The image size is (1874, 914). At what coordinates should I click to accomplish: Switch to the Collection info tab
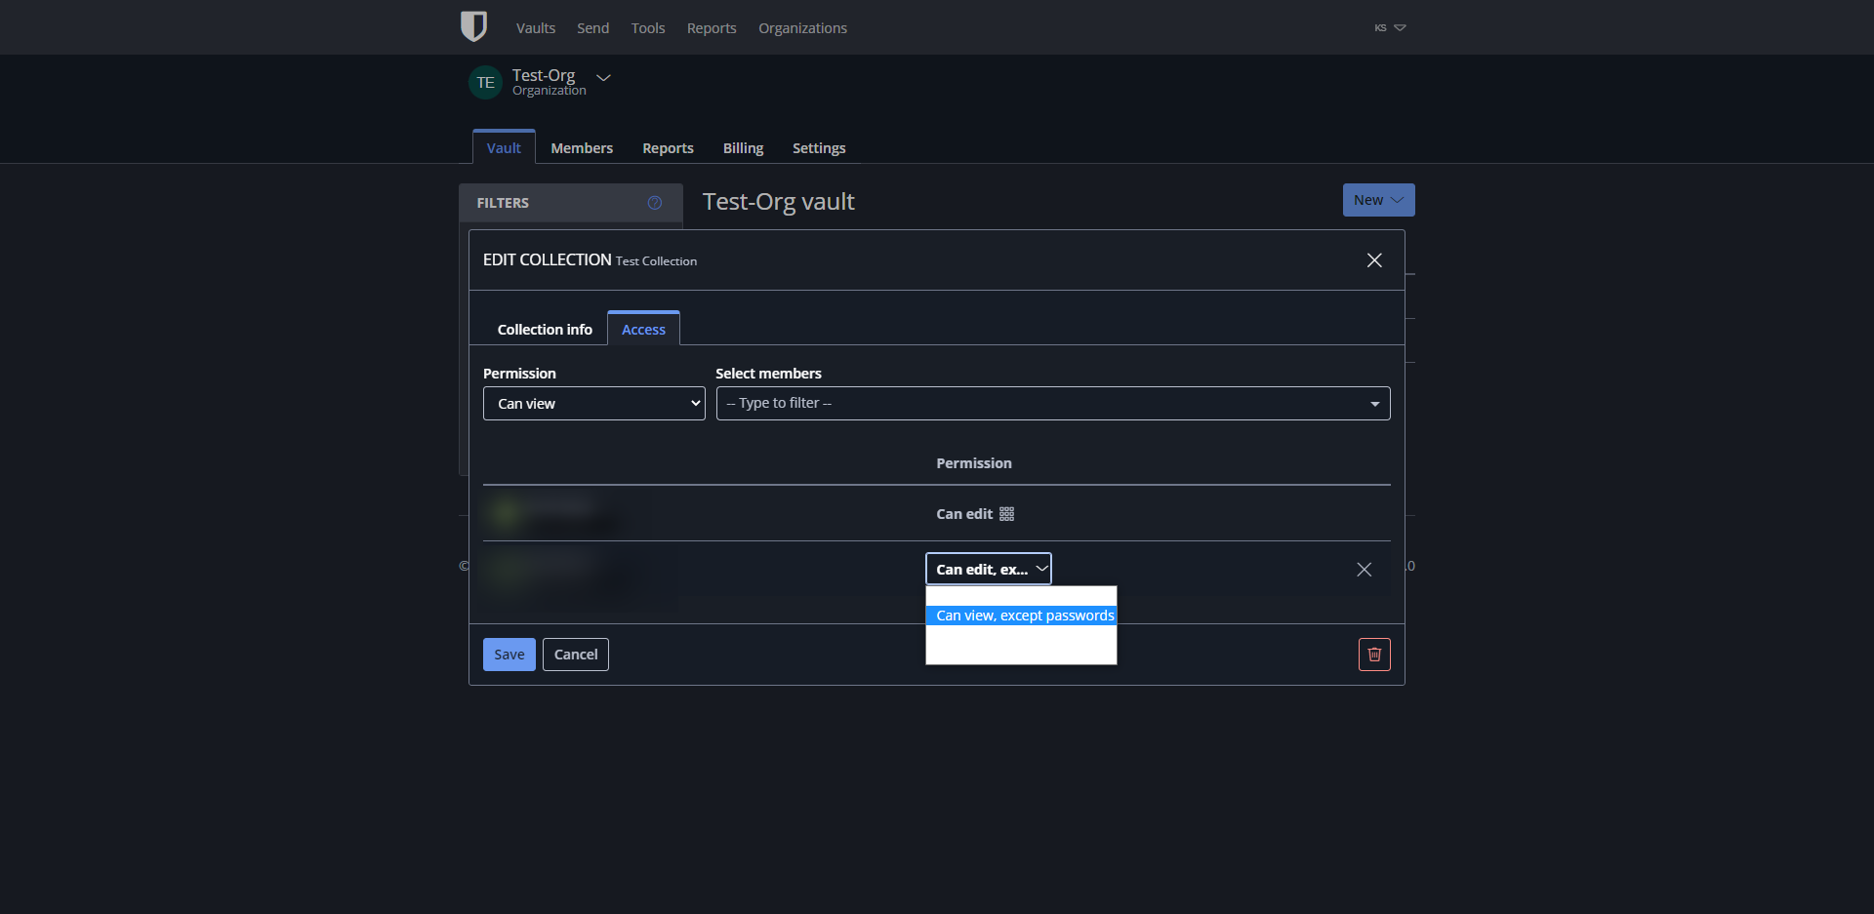[544, 329]
